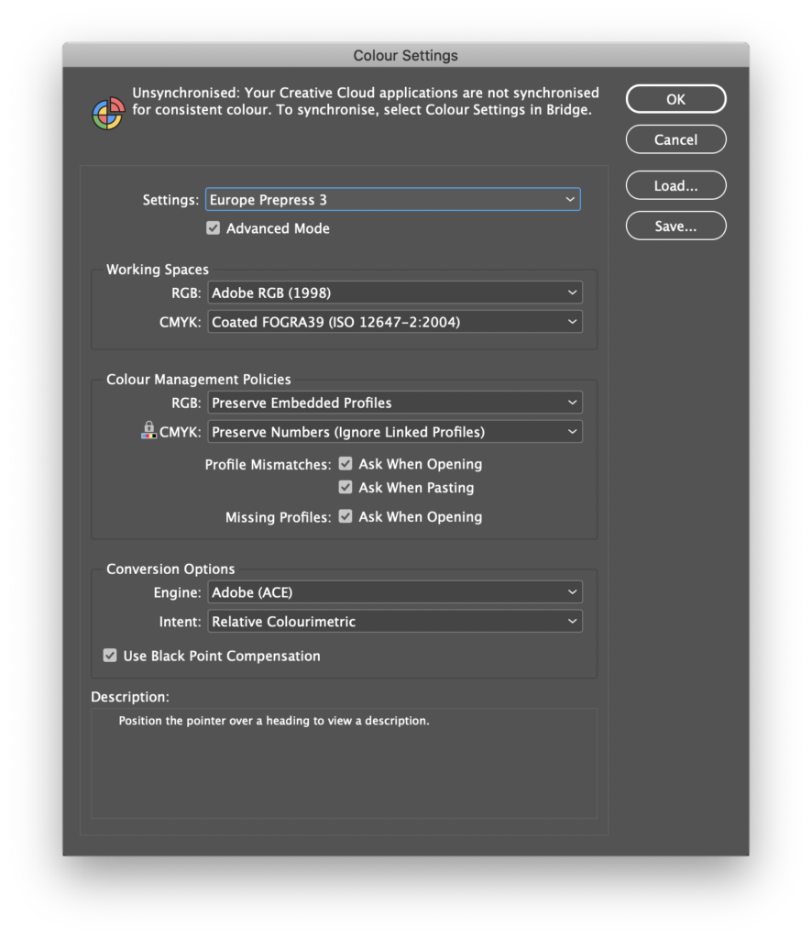The image size is (812, 939).
Task: Click the Description text area
Action: [x=344, y=764]
